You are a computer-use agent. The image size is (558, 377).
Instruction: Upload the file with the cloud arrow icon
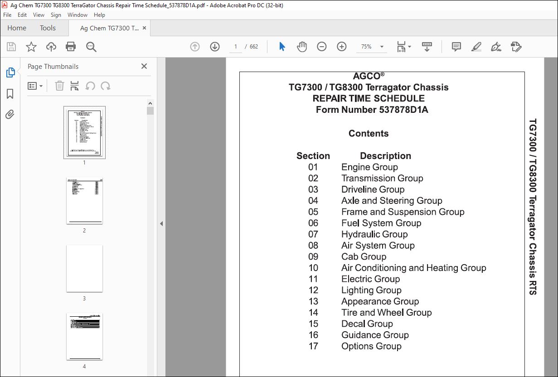[51, 46]
